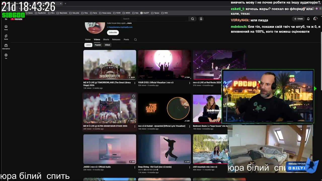Add Ultra Miami video to Watch Later
Image resolution: width=322 pixels, height=181 pixels.
coord(134,96)
